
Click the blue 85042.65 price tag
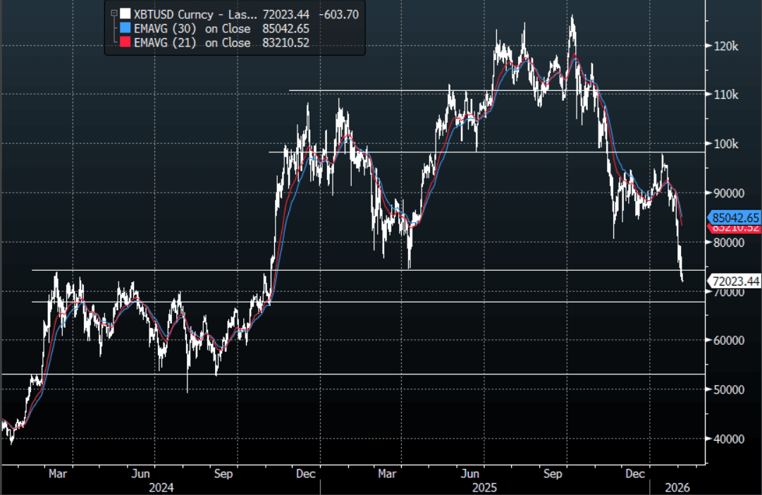[735, 217]
